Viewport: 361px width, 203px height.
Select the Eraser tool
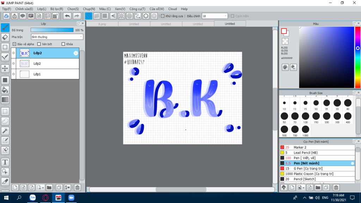[5, 37]
